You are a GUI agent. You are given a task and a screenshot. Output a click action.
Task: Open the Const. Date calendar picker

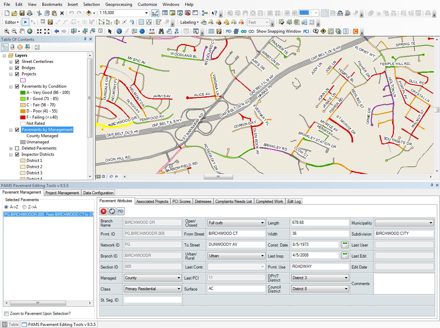345,244
